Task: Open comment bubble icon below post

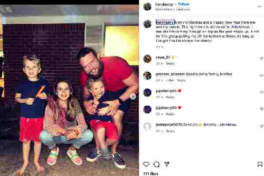Action: [156, 164]
